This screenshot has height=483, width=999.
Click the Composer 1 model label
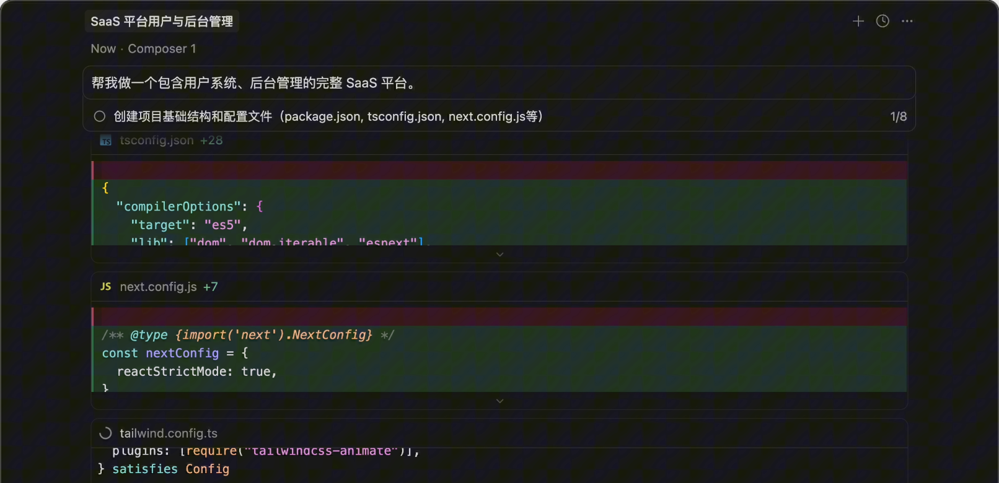pos(162,49)
